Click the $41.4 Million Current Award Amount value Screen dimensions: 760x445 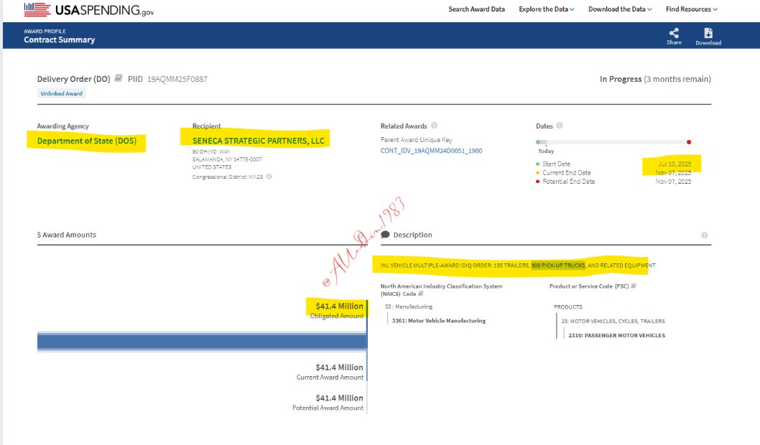339,367
